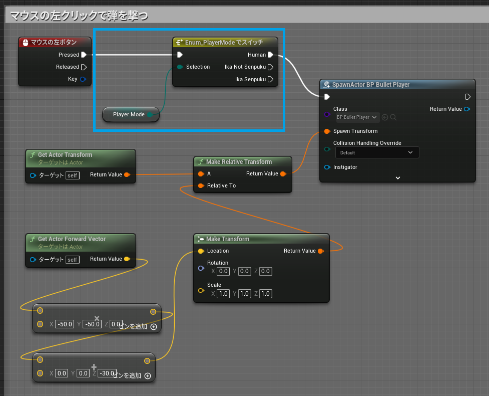Click the Human execution output pin
The width and height of the screenshot is (489, 396).
[270, 55]
